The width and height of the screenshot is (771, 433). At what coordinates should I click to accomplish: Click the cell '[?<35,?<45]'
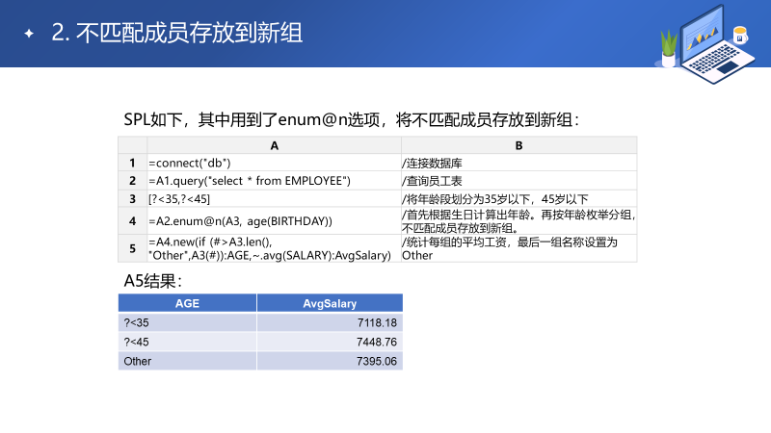tap(274, 199)
